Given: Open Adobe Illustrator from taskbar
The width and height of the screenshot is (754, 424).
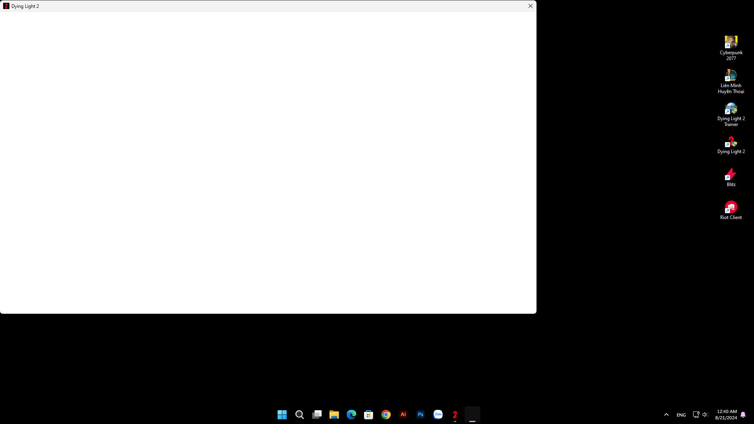Looking at the screenshot, I should point(403,415).
